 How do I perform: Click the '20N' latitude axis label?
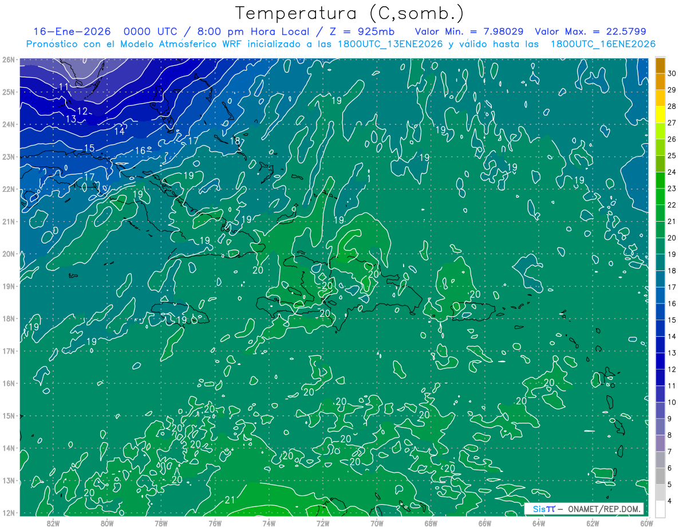tap(9, 254)
